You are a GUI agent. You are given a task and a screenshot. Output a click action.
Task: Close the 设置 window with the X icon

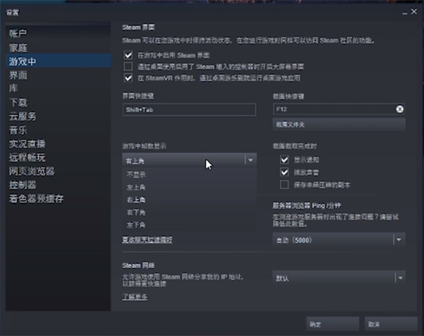pos(413,13)
